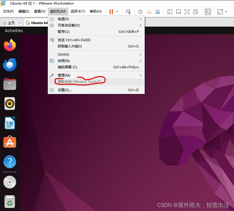The image size is (234, 211).
Task: Expand the 管理(M) submenu
Action: click(x=96, y=75)
